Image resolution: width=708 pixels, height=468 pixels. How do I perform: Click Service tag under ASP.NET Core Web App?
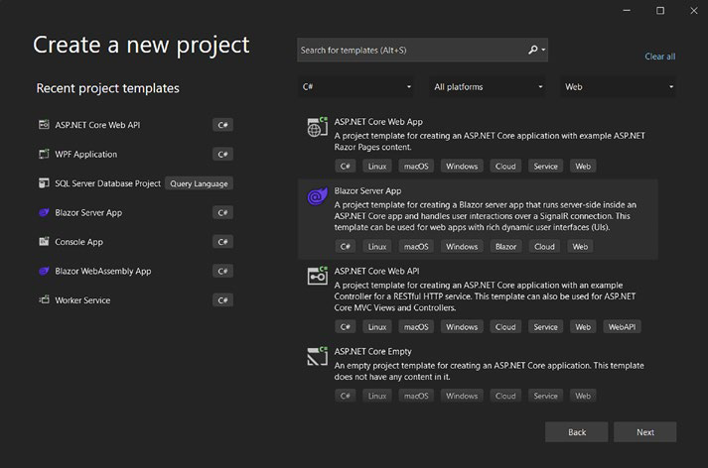tap(545, 167)
